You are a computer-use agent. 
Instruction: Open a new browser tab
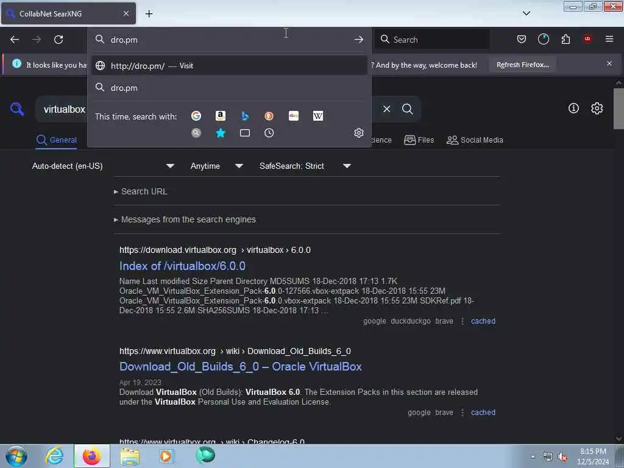click(149, 13)
